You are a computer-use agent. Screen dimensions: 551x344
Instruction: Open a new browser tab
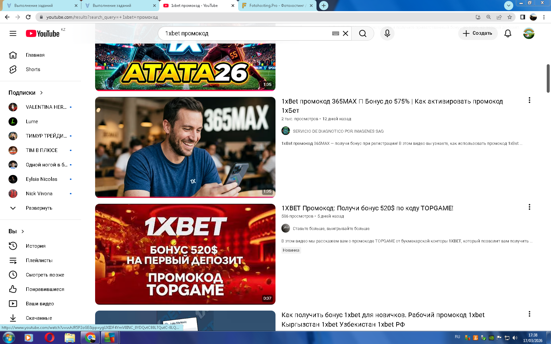(323, 6)
